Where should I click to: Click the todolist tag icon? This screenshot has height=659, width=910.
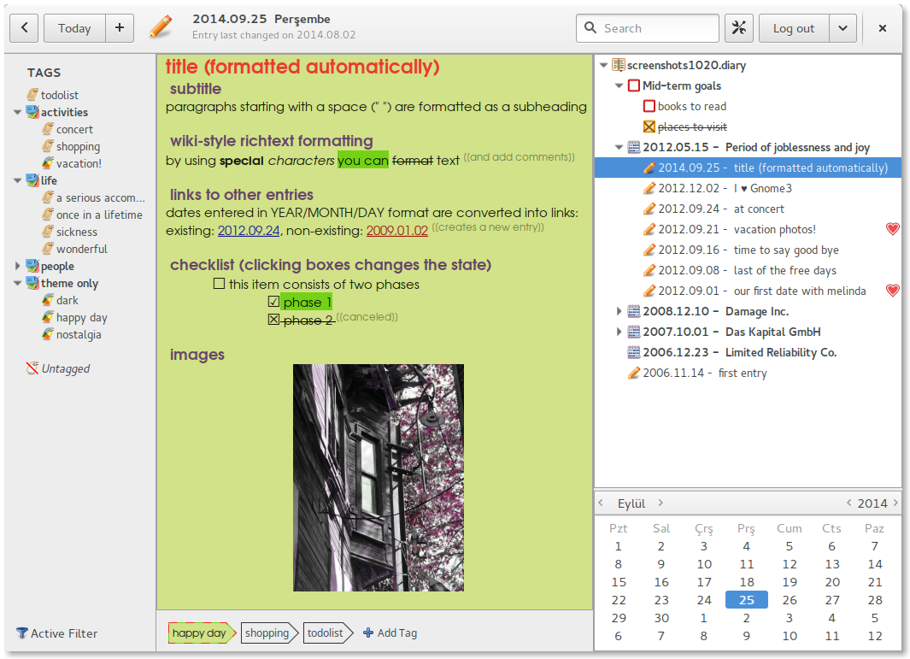tap(33, 95)
